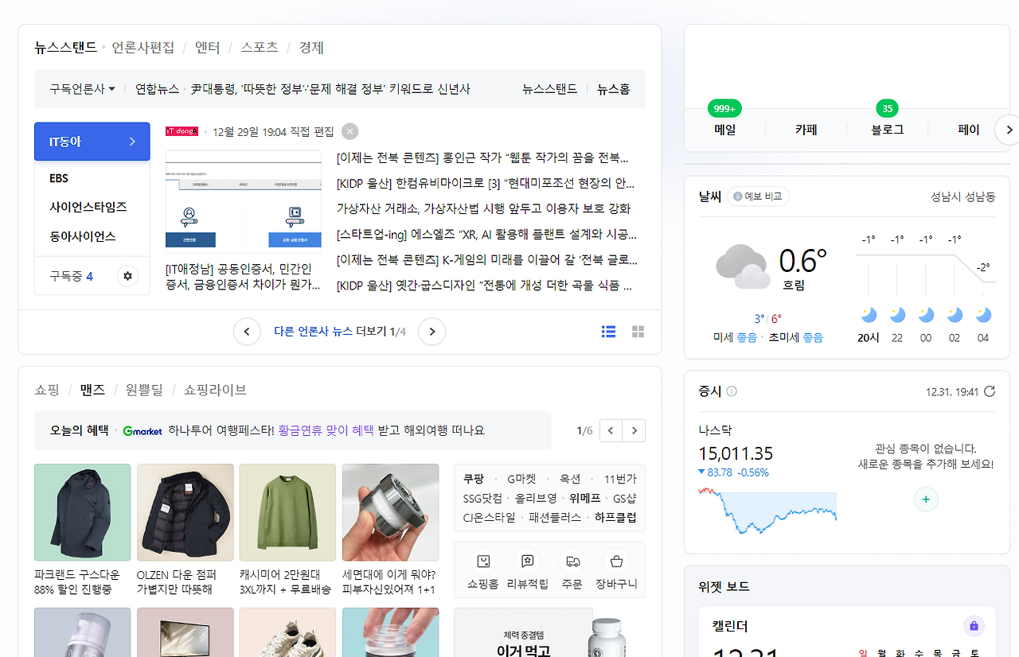
Task: Show next 오늘의 혜택 offer
Action: point(634,430)
